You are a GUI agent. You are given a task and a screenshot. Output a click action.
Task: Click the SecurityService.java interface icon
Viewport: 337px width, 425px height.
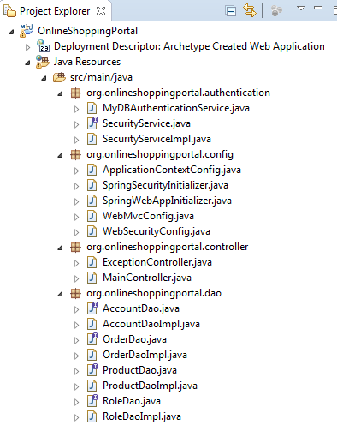point(92,123)
